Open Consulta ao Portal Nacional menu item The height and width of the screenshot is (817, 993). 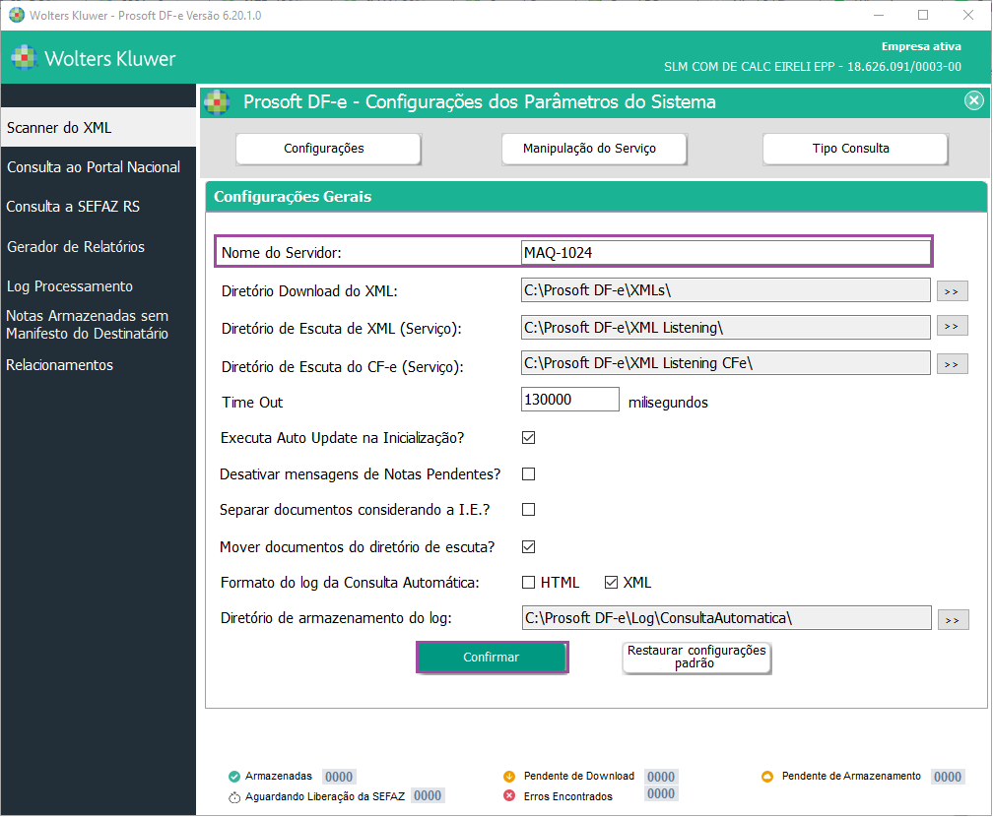click(x=94, y=167)
